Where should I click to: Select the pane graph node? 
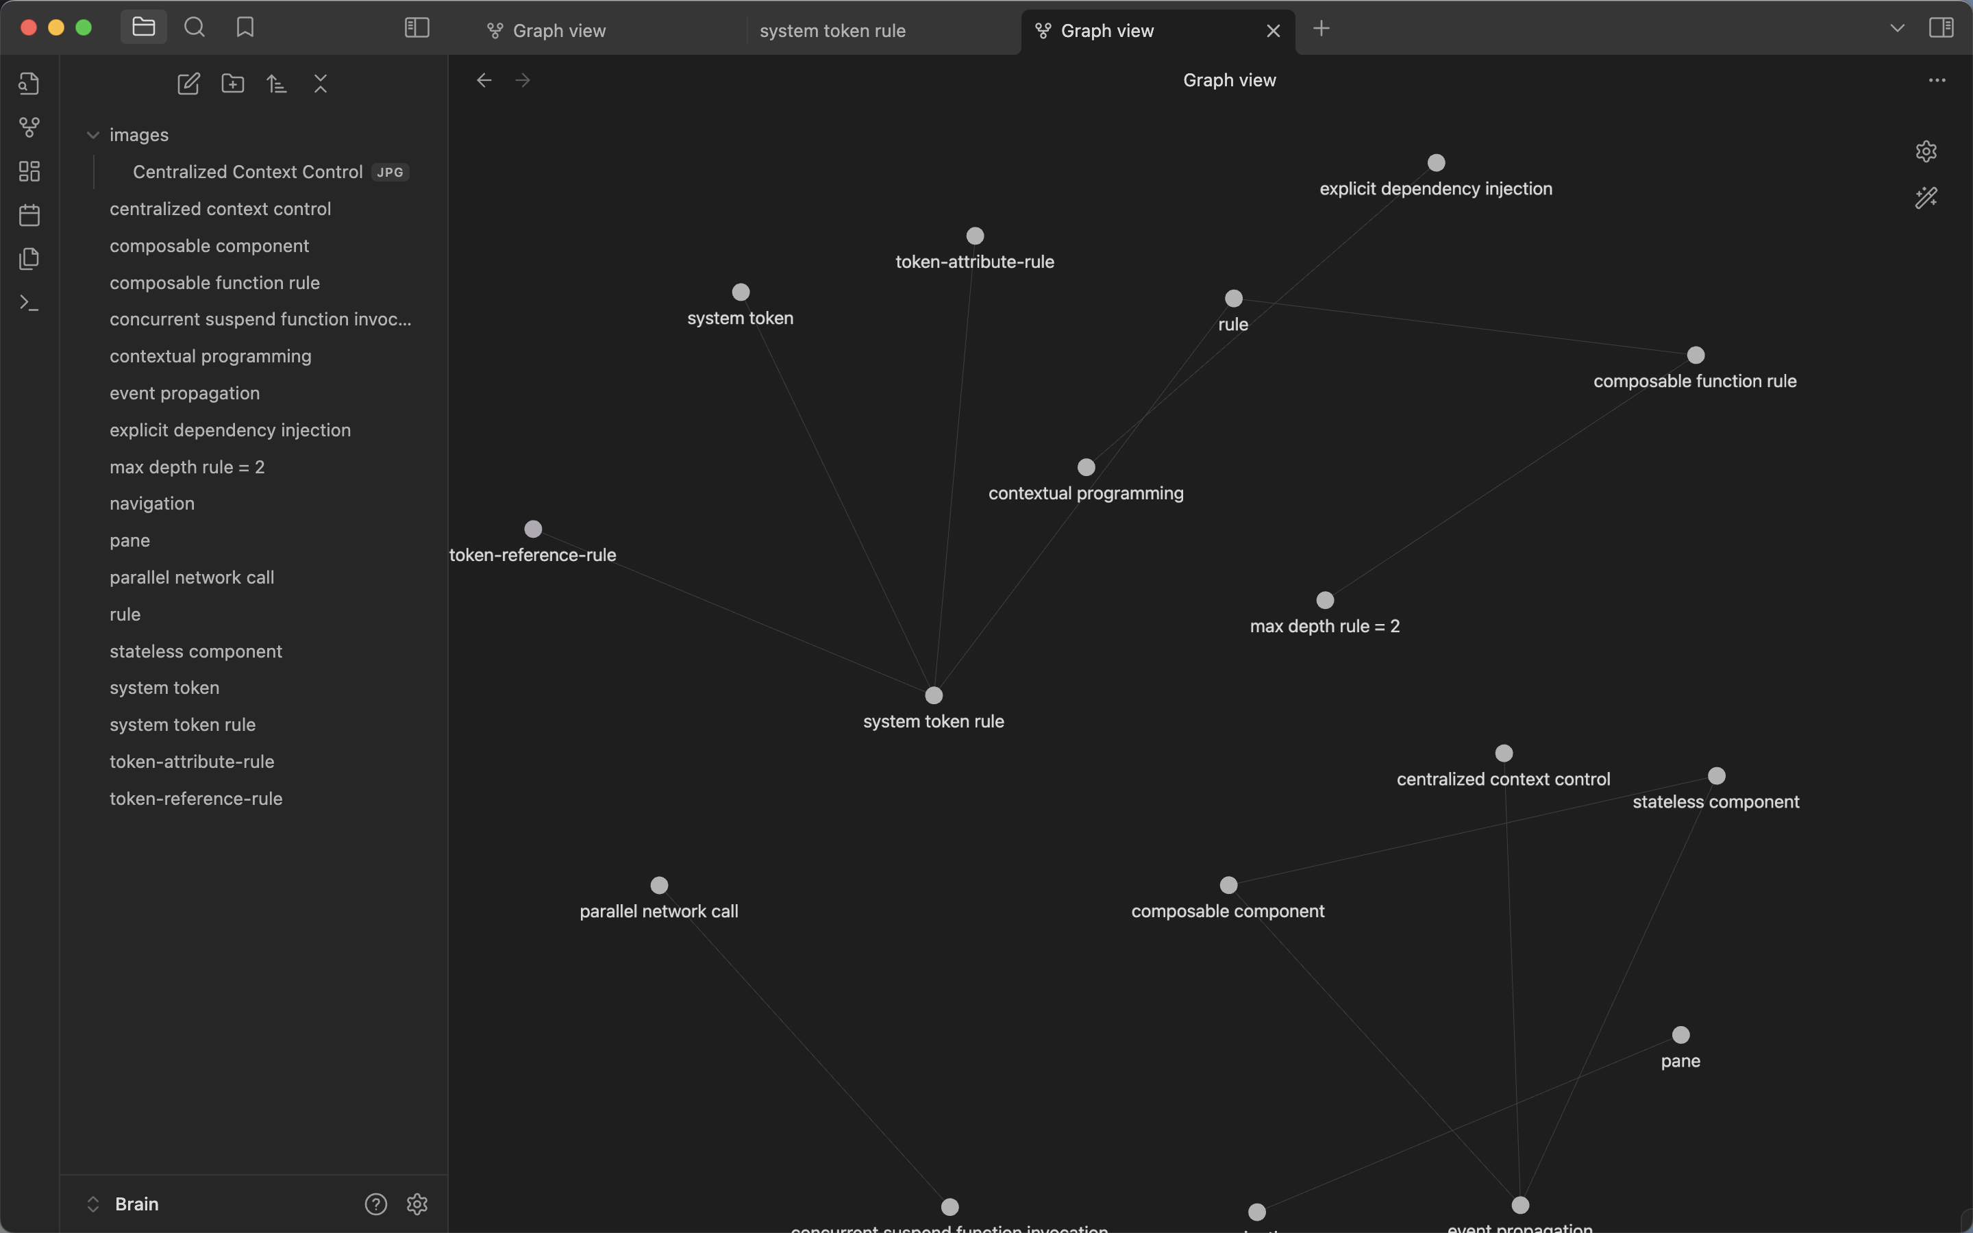coord(1681,1035)
